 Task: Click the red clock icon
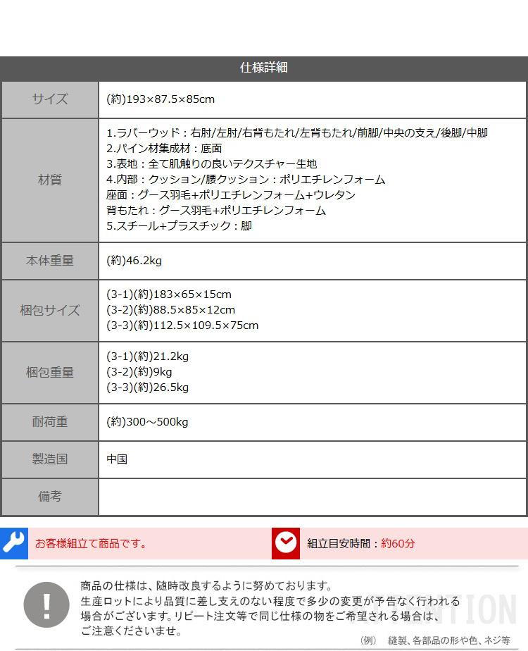[x=286, y=543]
